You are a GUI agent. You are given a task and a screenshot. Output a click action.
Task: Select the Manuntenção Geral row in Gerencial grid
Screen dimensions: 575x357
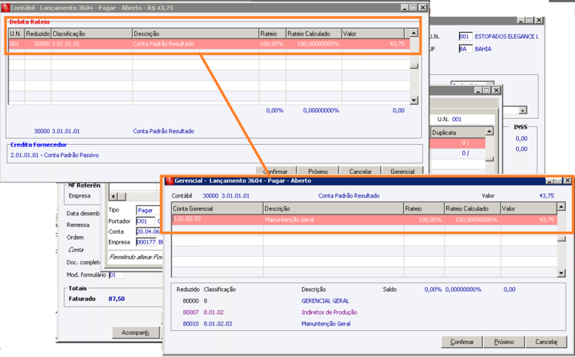[364, 220]
